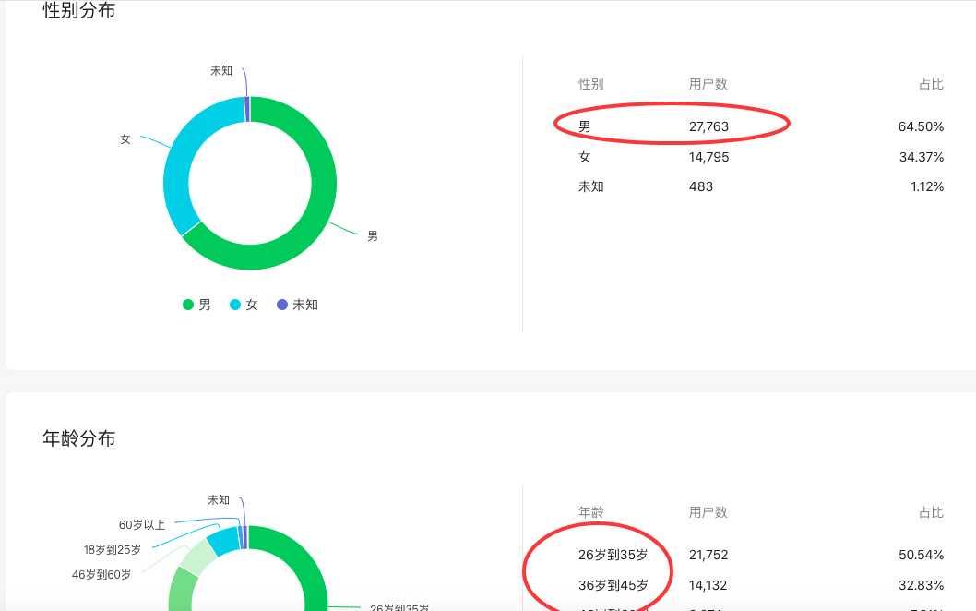Toggle the 未知 legend item under gender chart
Screen dimensions: 976x611
coord(297,305)
